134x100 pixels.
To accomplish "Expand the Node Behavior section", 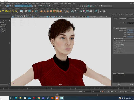I will (114, 49).
